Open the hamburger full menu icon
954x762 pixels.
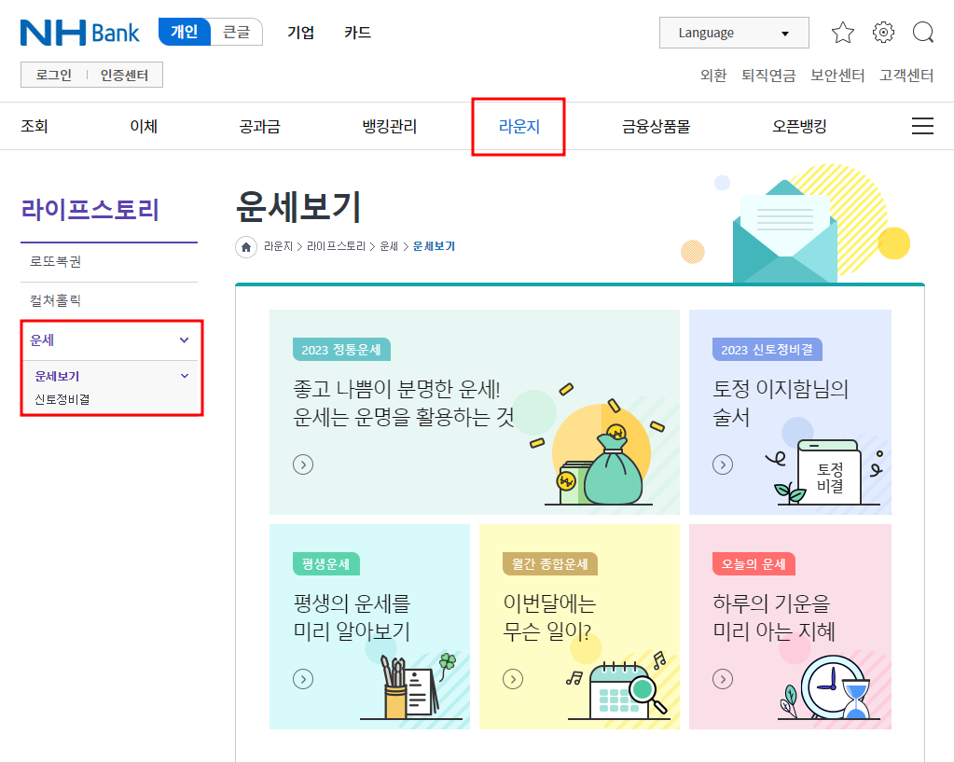click(x=922, y=126)
